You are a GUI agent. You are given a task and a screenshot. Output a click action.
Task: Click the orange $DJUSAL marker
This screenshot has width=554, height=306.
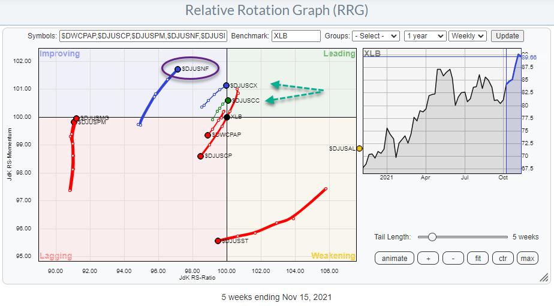pyautogui.click(x=359, y=148)
